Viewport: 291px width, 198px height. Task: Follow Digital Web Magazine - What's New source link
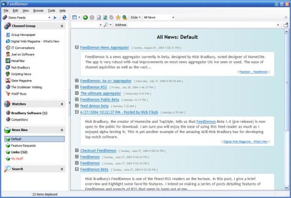pos(246,142)
